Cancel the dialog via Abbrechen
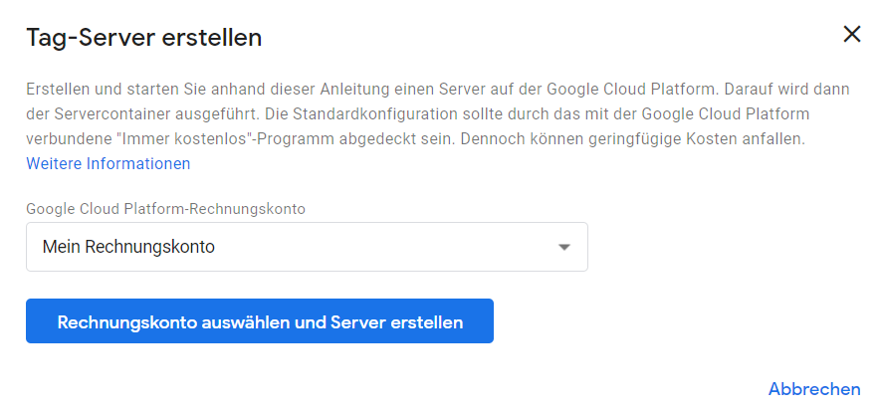This screenshot has height=411, width=883. pyautogui.click(x=814, y=389)
